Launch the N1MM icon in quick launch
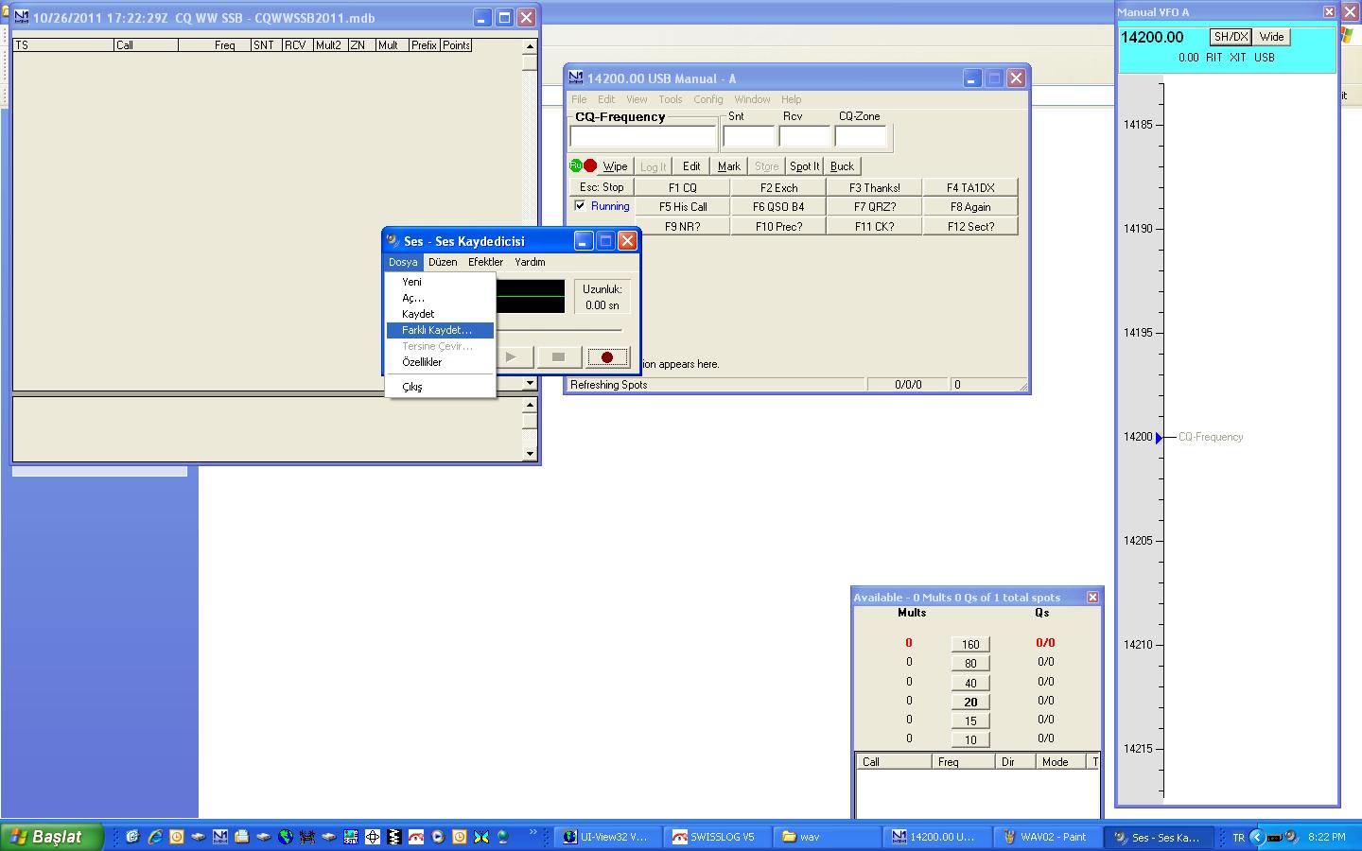Image resolution: width=1362 pixels, height=851 pixels. click(x=220, y=837)
